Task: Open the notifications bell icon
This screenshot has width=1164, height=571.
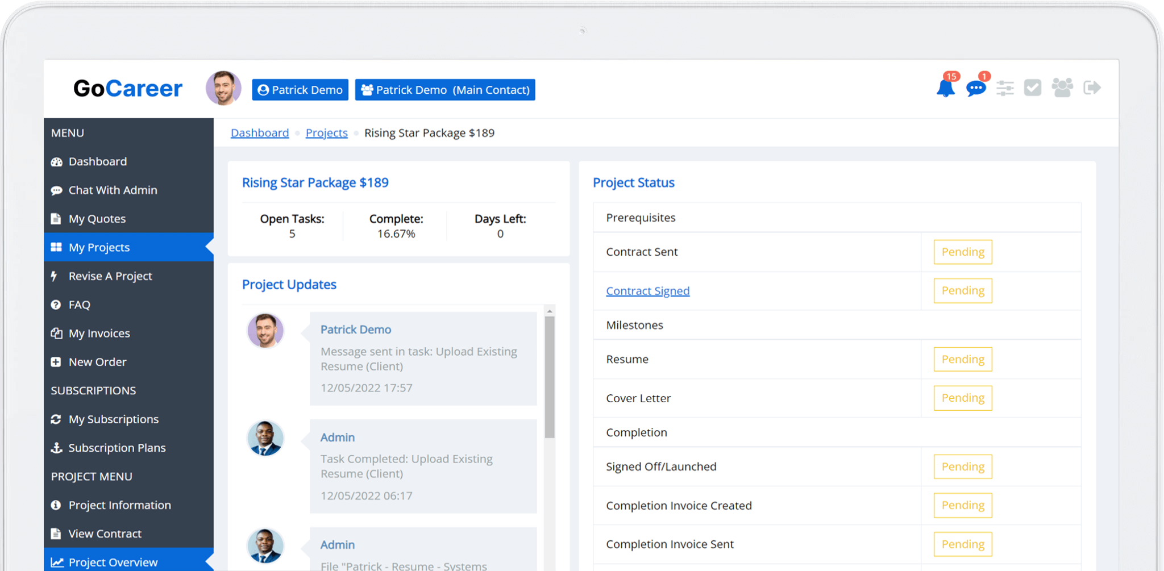Action: click(945, 88)
